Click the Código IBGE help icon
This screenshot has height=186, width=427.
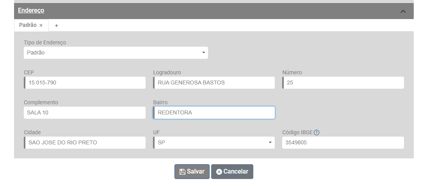pos(317,132)
